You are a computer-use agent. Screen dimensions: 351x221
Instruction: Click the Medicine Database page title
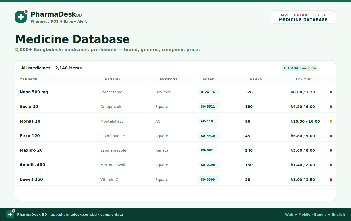pos(72,39)
